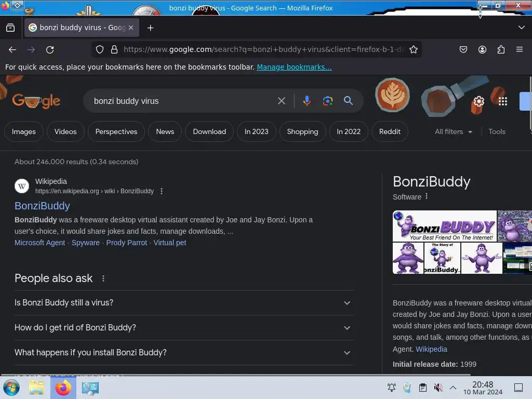Open the Extensions puzzle-piece menu

(501, 49)
